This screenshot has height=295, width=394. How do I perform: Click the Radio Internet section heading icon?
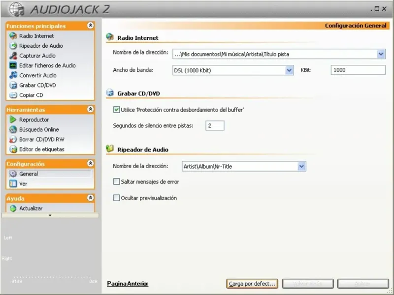pyautogui.click(x=110, y=37)
